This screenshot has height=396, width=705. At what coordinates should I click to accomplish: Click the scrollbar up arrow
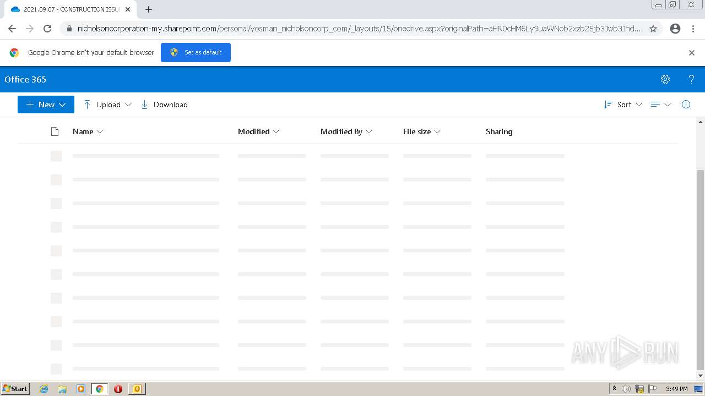coord(701,122)
